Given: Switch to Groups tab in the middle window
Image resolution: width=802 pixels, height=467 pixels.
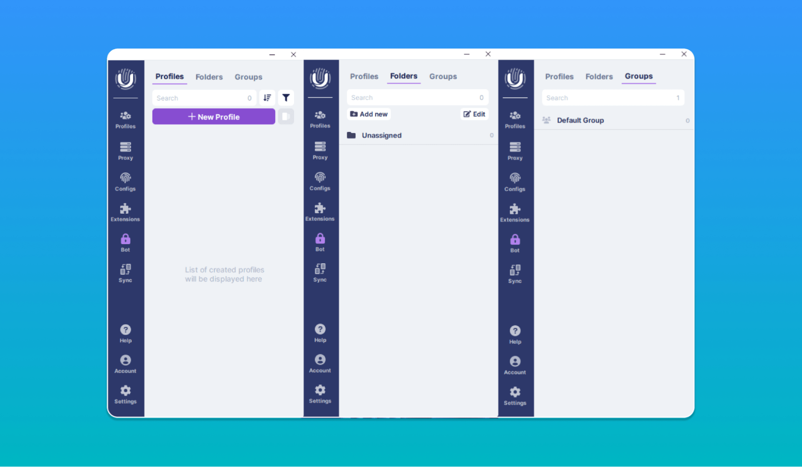Looking at the screenshot, I should click(443, 77).
